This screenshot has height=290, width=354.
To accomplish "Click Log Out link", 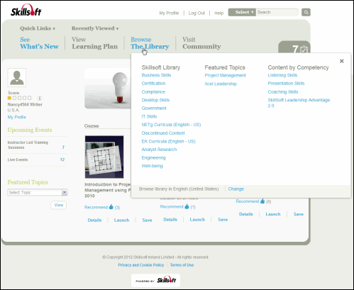I will (197, 13).
